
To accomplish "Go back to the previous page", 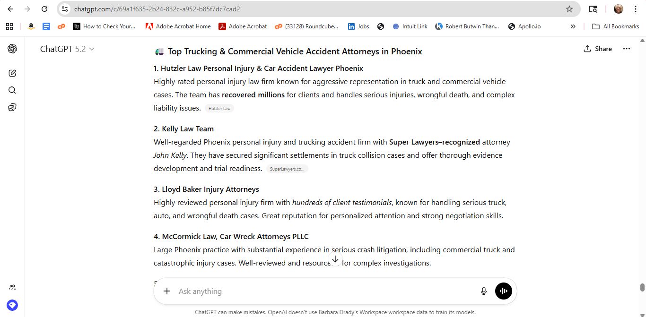I will tap(10, 9).
